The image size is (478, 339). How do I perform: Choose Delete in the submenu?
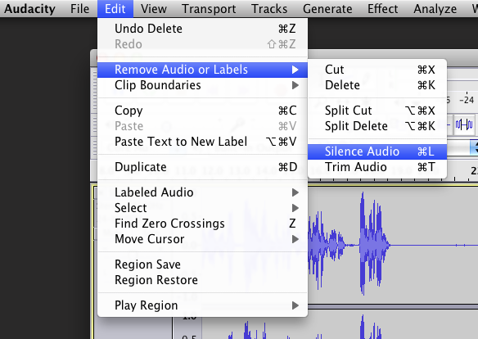point(377,85)
